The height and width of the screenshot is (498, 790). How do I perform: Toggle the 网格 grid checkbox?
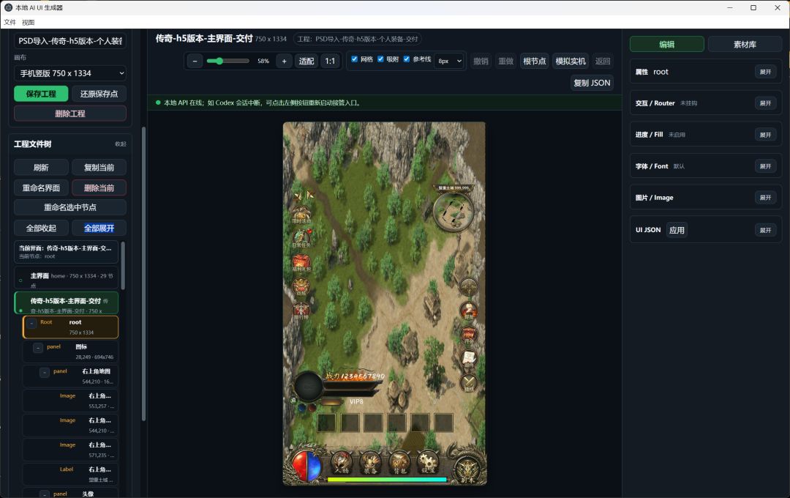coord(354,59)
